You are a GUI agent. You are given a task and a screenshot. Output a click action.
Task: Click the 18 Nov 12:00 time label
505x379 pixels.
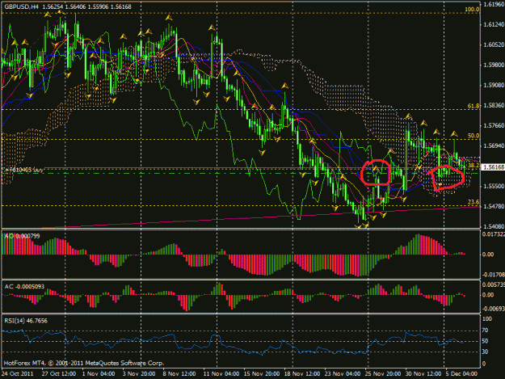point(301,374)
